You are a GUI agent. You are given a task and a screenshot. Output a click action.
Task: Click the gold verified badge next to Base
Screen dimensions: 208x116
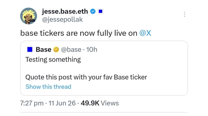[56, 49]
